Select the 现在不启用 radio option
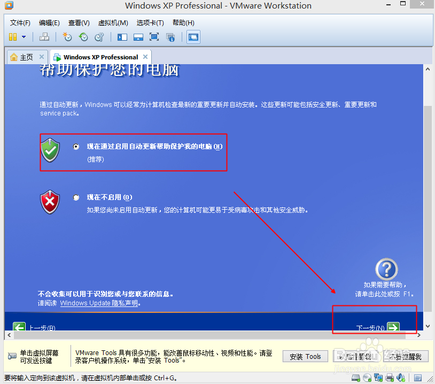 click(x=76, y=197)
